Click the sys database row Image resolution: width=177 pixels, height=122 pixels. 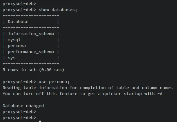12,58
